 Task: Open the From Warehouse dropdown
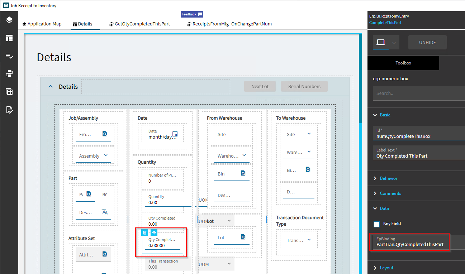(244, 155)
